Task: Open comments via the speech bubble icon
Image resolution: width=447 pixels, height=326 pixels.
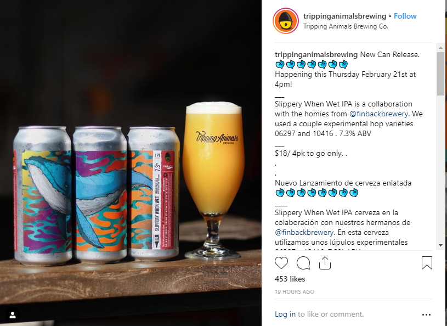Action: click(x=303, y=263)
